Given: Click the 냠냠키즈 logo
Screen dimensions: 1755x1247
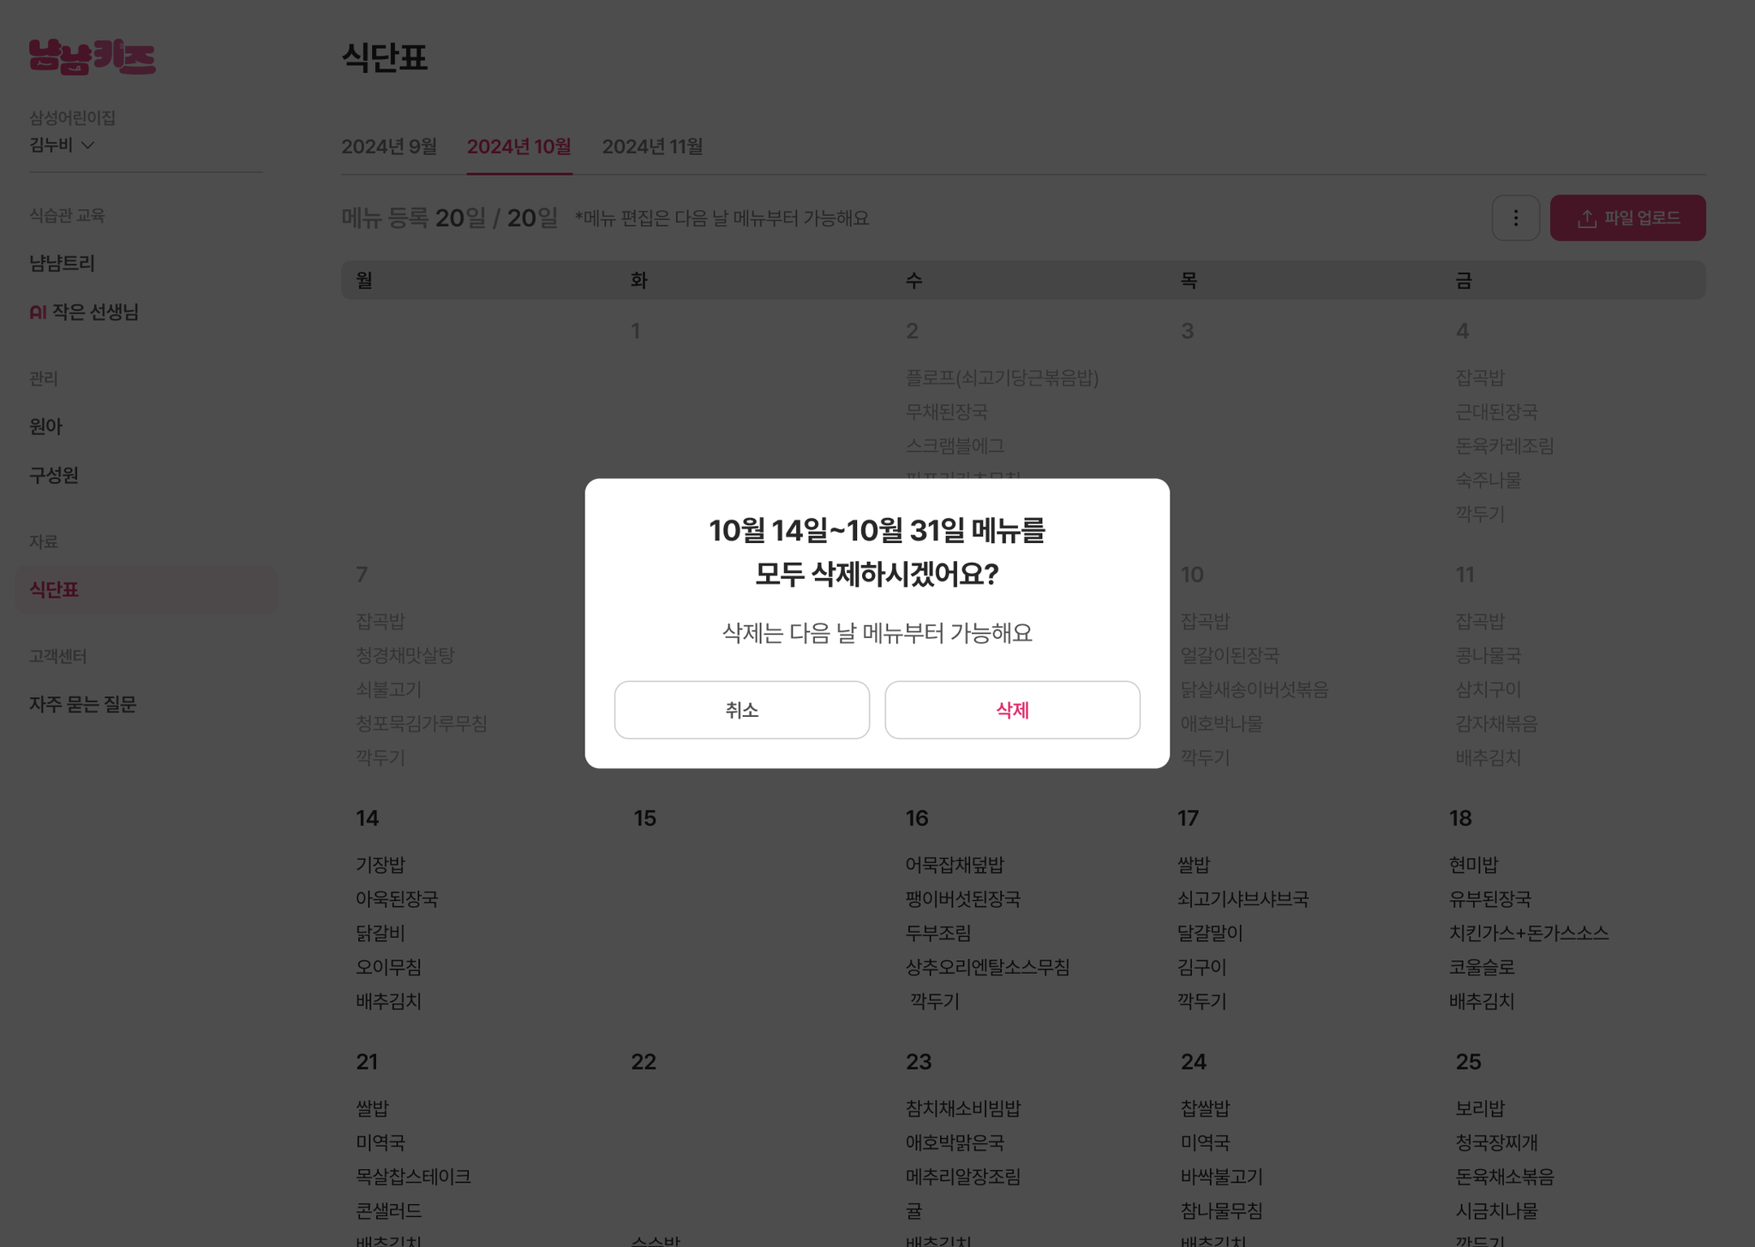Looking at the screenshot, I should [93, 57].
